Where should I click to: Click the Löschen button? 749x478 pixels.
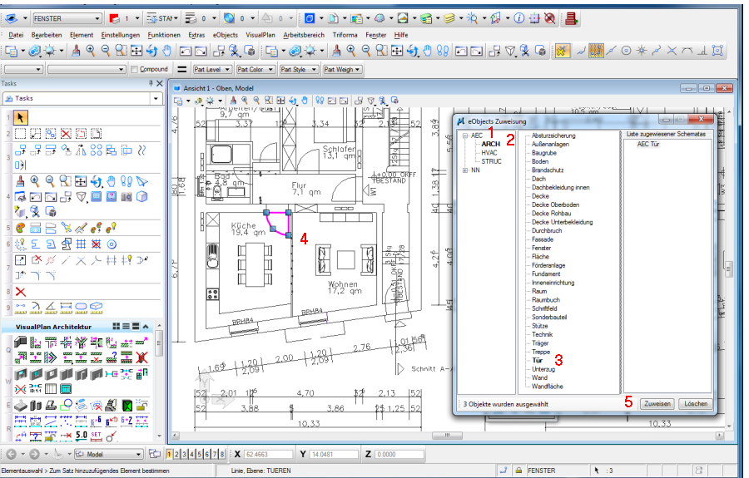pyautogui.click(x=696, y=403)
